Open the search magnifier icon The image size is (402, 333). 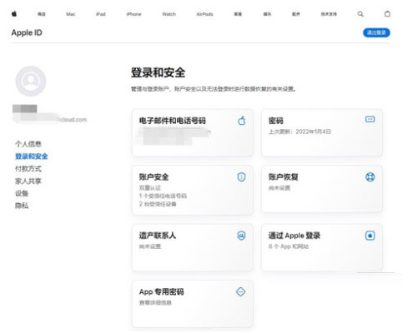(x=360, y=14)
